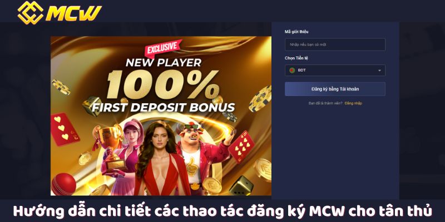Screen dimensions: 445x222
Task: Click the Bangladesh flag icon beside BDT
Action: [292, 70]
